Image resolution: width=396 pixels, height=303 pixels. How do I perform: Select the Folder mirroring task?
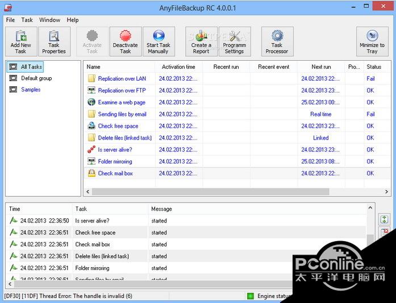[115, 162]
